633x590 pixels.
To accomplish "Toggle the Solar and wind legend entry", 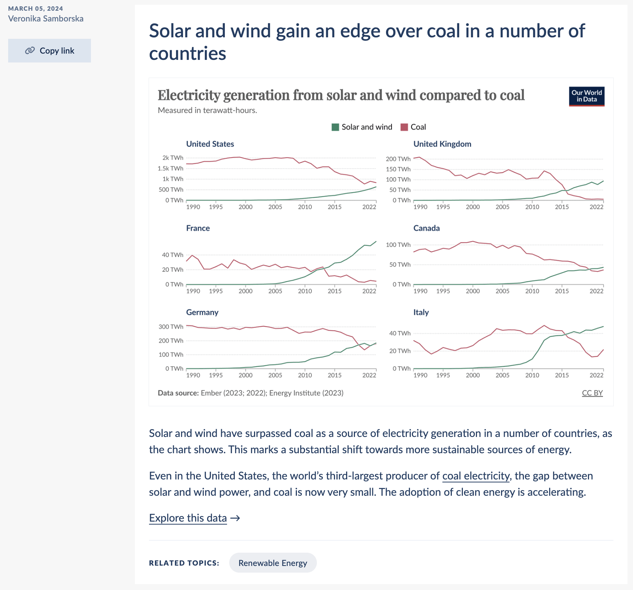I will pos(362,127).
